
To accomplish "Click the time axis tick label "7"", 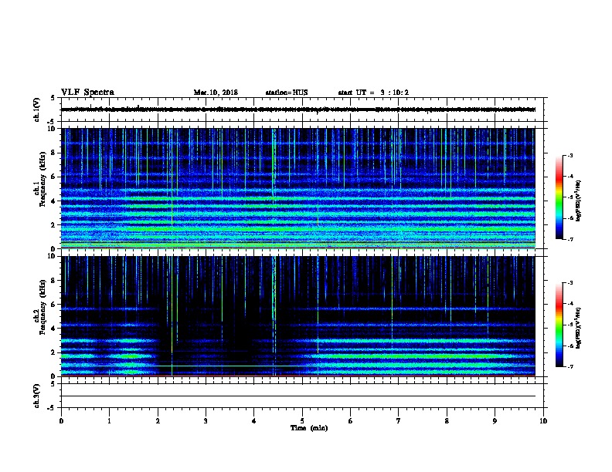I will (399, 421).
